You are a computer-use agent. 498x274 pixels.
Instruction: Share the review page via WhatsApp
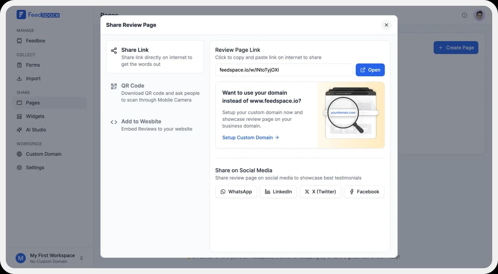pos(236,192)
